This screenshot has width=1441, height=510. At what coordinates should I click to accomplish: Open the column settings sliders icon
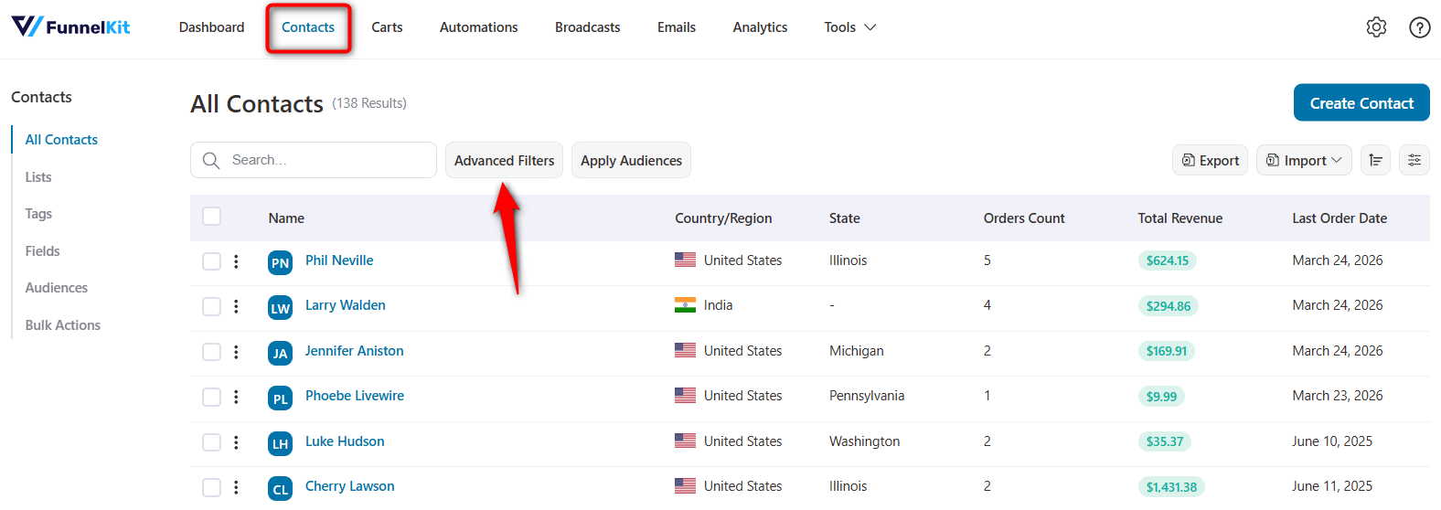tap(1414, 160)
